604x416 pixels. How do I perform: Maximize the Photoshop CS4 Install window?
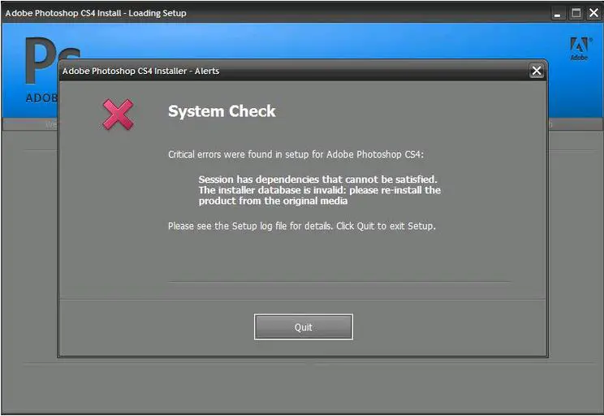[576, 13]
